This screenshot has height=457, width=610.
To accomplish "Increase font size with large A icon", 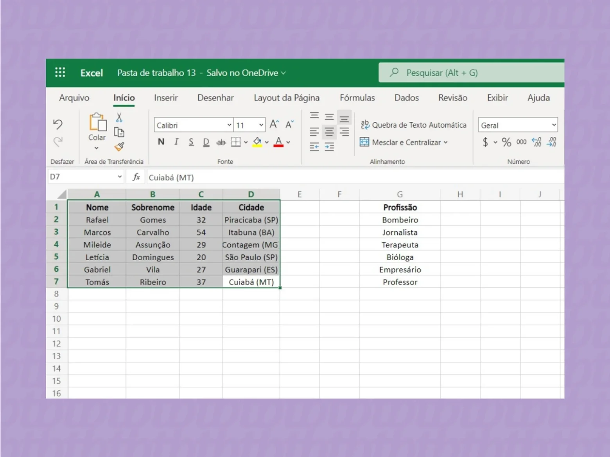I will pos(274,125).
